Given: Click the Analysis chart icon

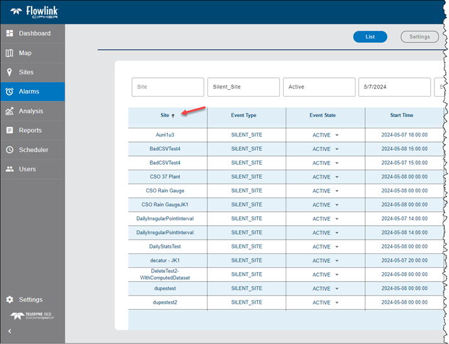Looking at the screenshot, I should click(x=9, y=111).
